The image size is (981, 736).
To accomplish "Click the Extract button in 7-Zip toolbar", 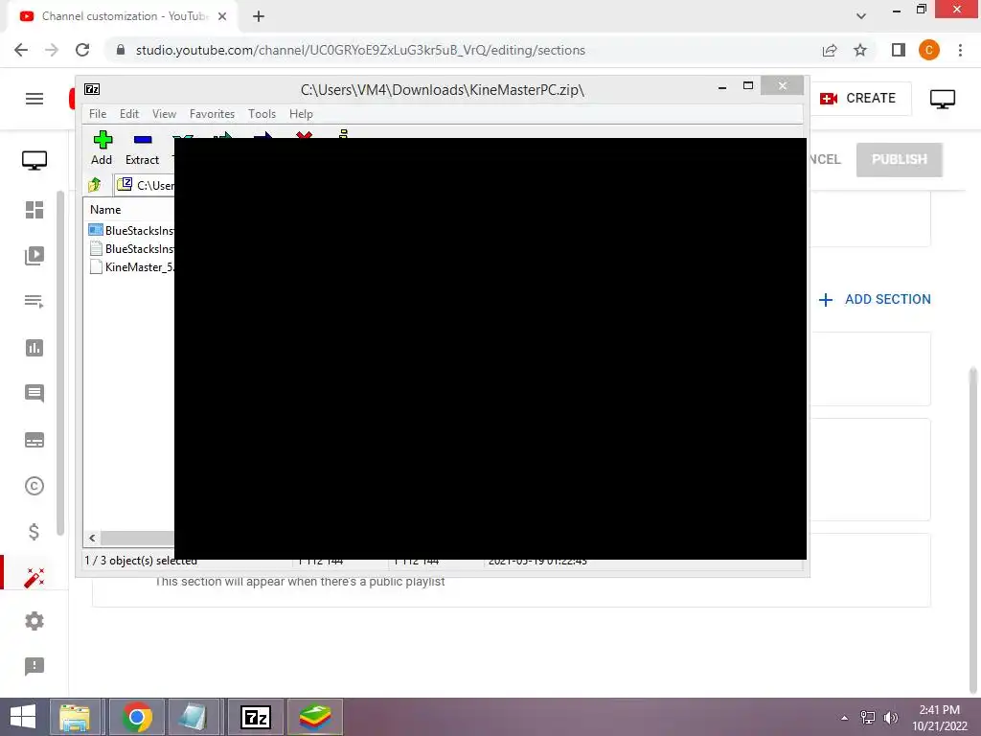I will pyautogui.click(x=142, y=148).
